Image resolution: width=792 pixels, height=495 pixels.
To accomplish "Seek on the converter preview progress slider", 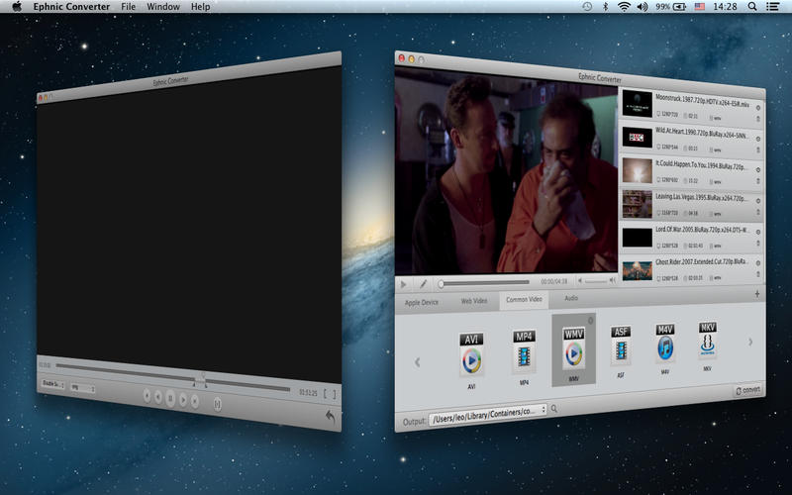I will tap(484, 283).
